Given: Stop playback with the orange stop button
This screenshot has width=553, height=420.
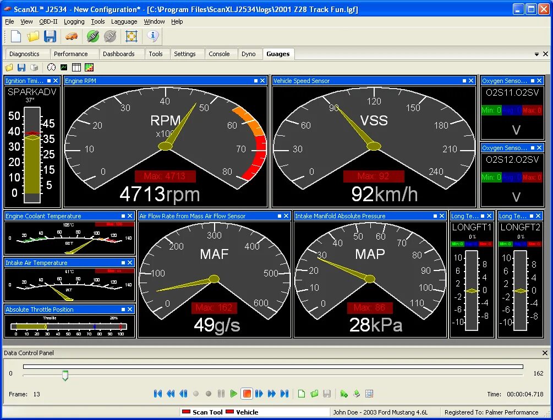Looking at the screenshot, I should pyautogui.click(x=247, y=394).
